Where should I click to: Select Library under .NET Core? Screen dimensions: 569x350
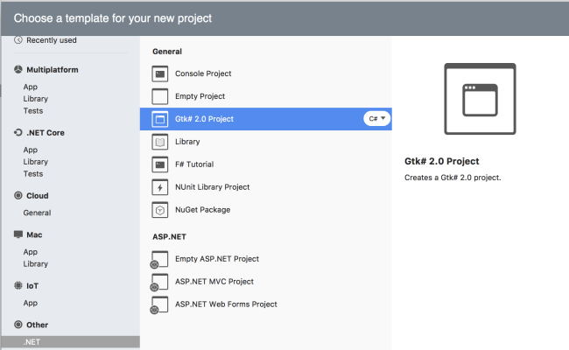tap(36, 162)
